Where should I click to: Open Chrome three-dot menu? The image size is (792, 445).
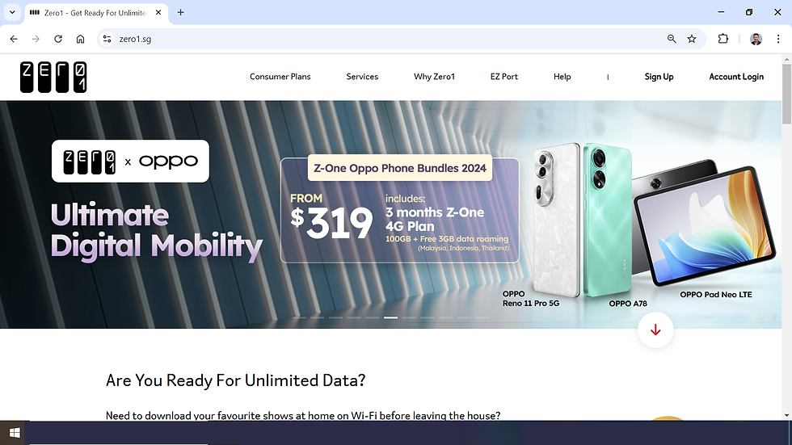[778, 39]
